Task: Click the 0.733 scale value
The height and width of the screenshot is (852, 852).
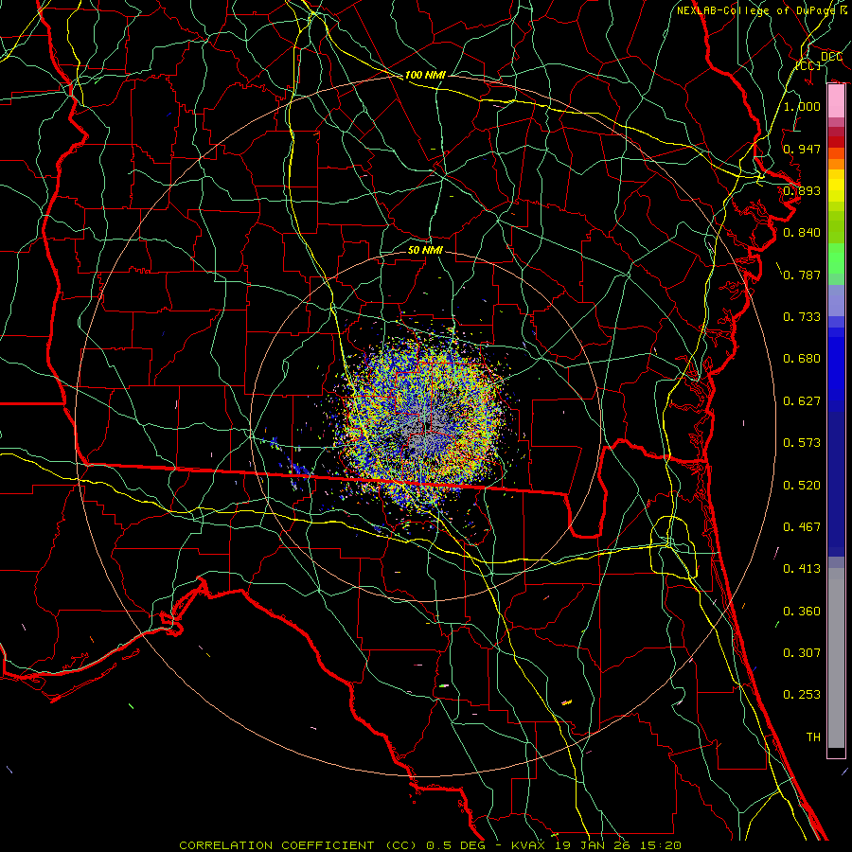Action: (x=802, y=317)
